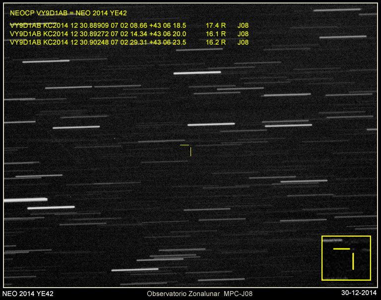The width and height of the screenshot is (381, 300).
Task: Click the Observatorio Zonalunar MPC-J08 caption
Action: [x=199, y=294]
